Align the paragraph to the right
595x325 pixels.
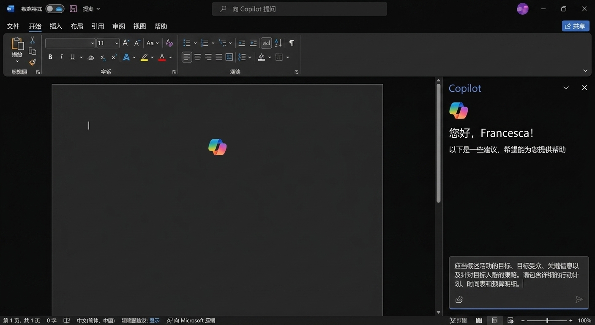click(208, 57)
